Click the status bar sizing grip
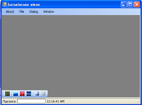The height and width of the screenshot is (105, 142). pos(138,102)
